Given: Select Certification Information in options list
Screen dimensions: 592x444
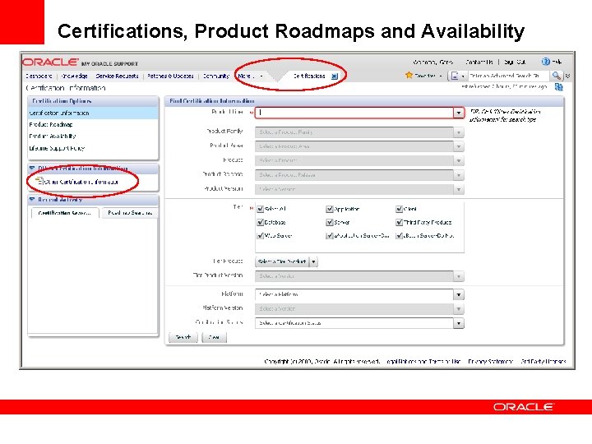Looking at the screenshot, I should pos(93,113).
